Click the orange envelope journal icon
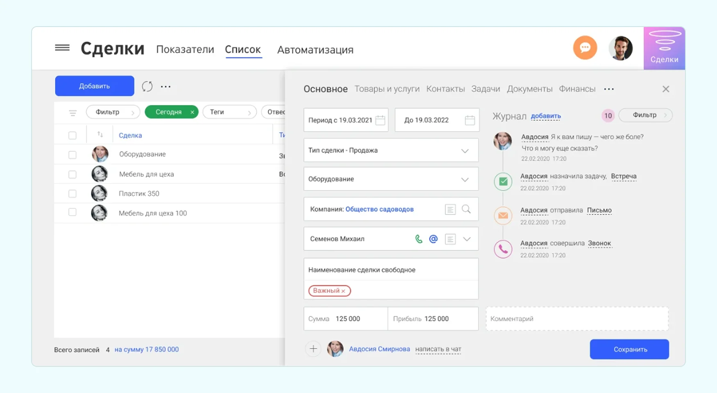The width and height of the screenshot is (717, 393). (503, 216)
